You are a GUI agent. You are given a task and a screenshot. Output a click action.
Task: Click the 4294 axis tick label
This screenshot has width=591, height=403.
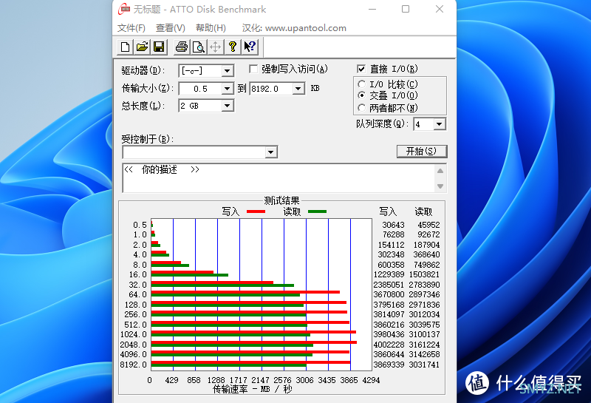371,380
